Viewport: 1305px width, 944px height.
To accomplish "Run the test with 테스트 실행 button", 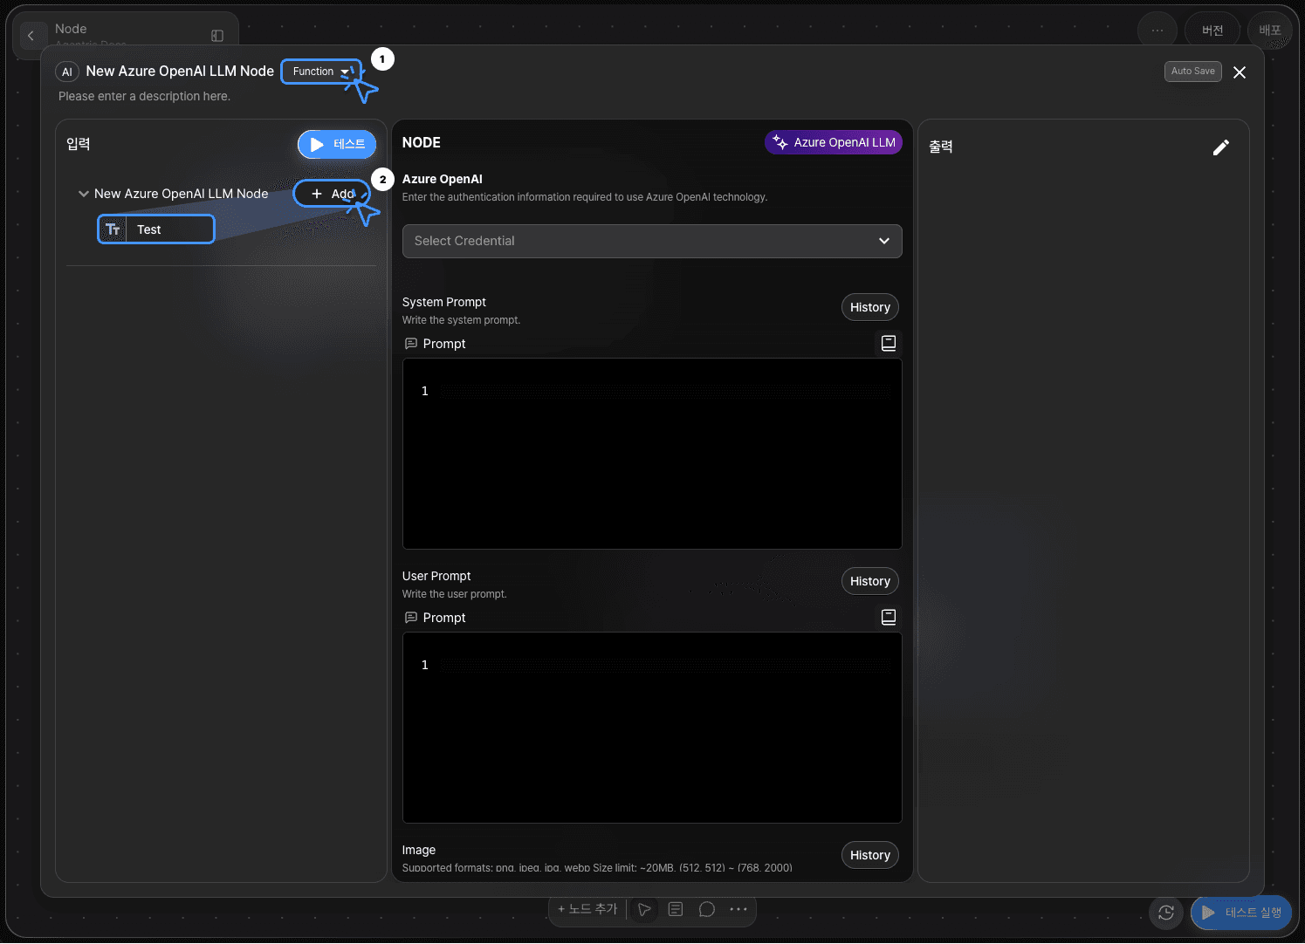I will pyautogui.click(x=1241, y=913).
